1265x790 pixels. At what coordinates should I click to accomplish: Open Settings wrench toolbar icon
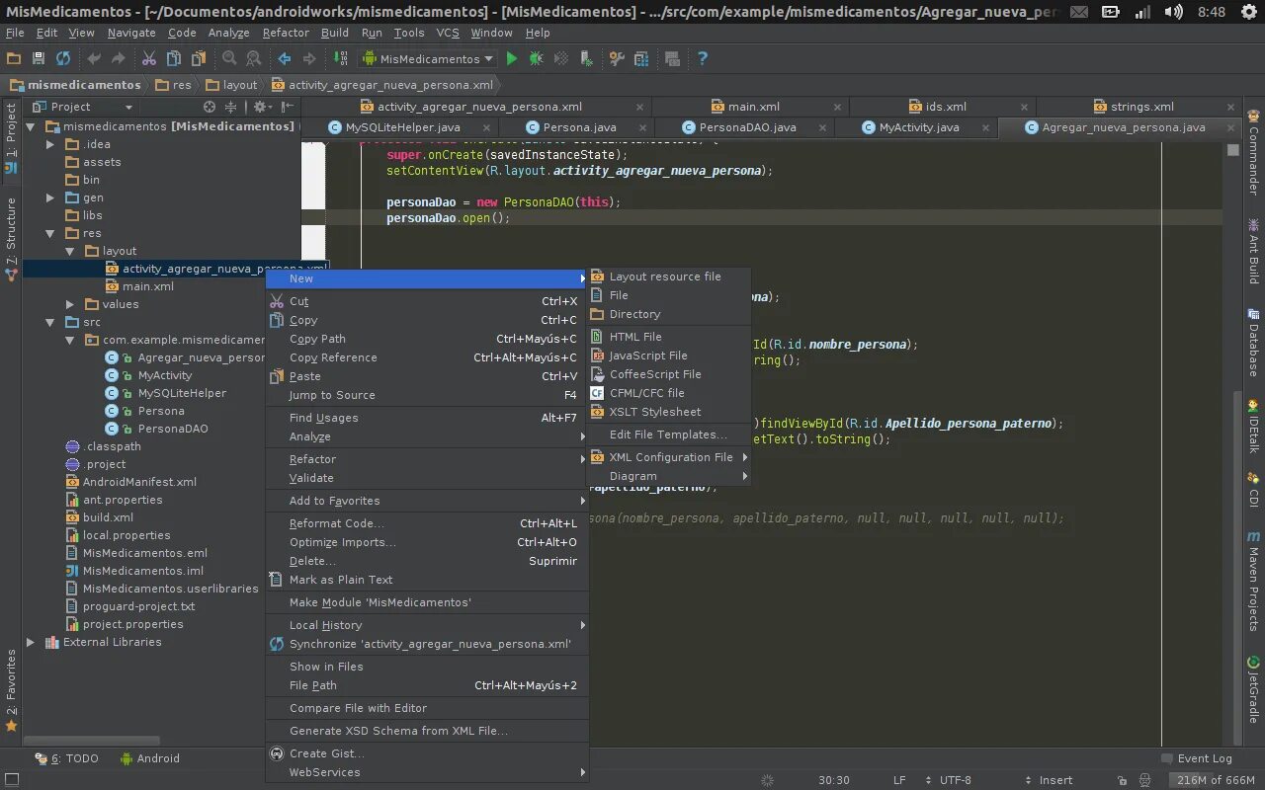617,59
